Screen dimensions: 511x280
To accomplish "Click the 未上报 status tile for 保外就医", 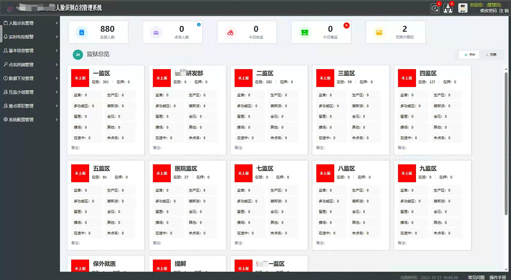I will (x=80, y=266).
